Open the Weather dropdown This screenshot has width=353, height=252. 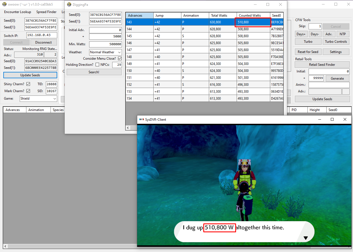pos(106,52)
